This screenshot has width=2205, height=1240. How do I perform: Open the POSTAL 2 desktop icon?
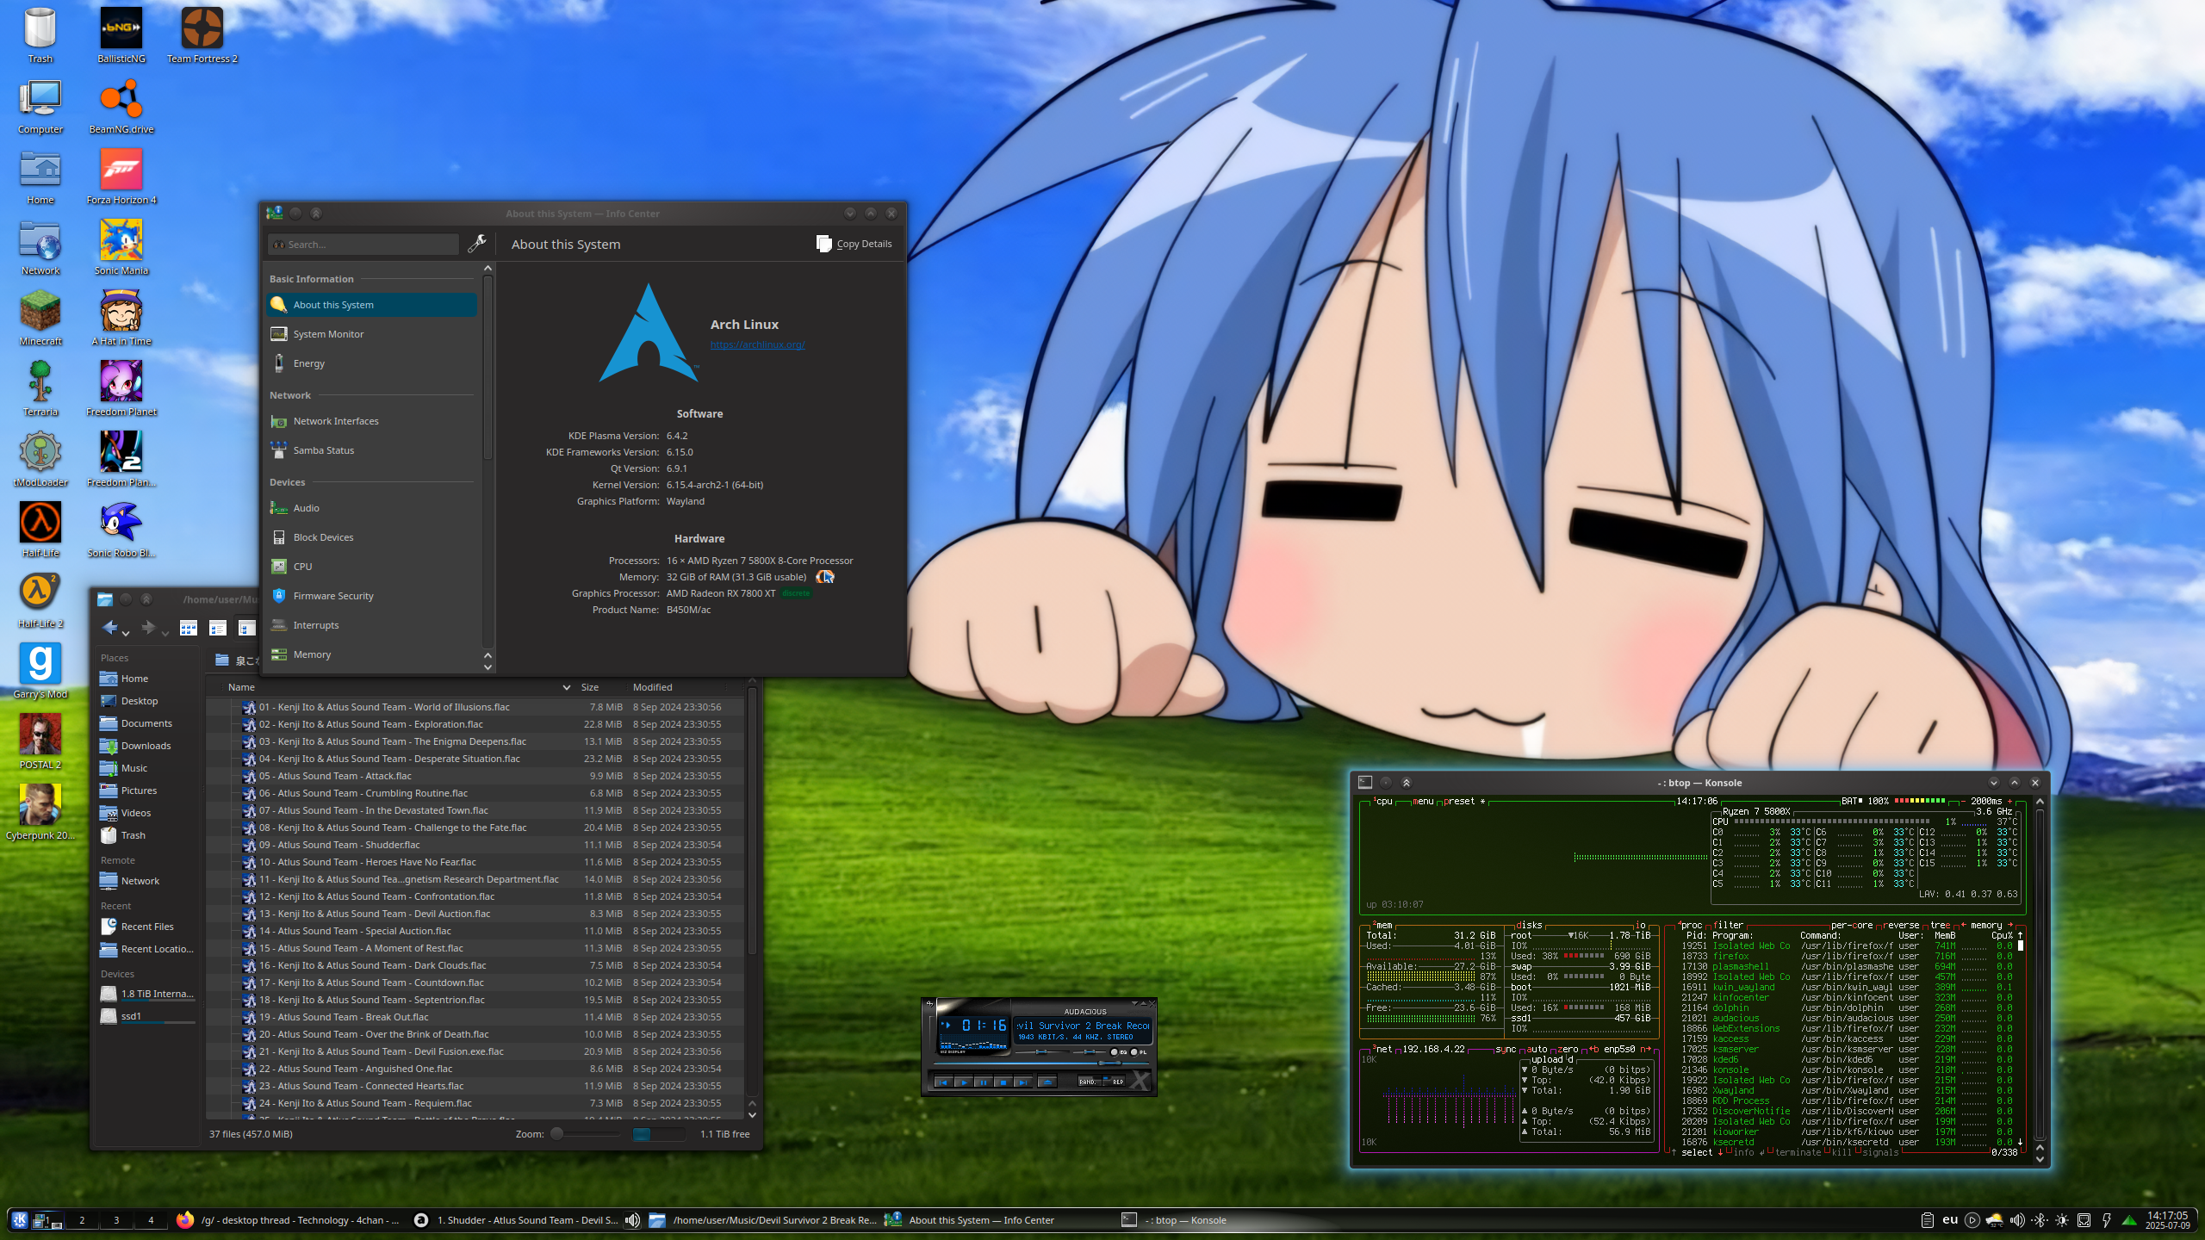coord(40,741)
